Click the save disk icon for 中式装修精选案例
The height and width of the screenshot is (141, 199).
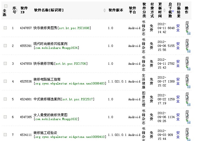189,105
